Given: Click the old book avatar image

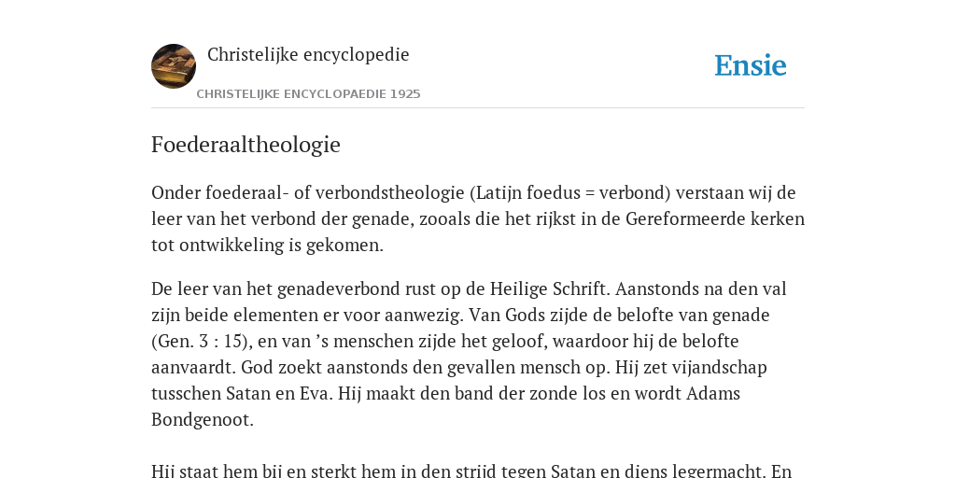Looking at the screenshot, I should [174, 66].
